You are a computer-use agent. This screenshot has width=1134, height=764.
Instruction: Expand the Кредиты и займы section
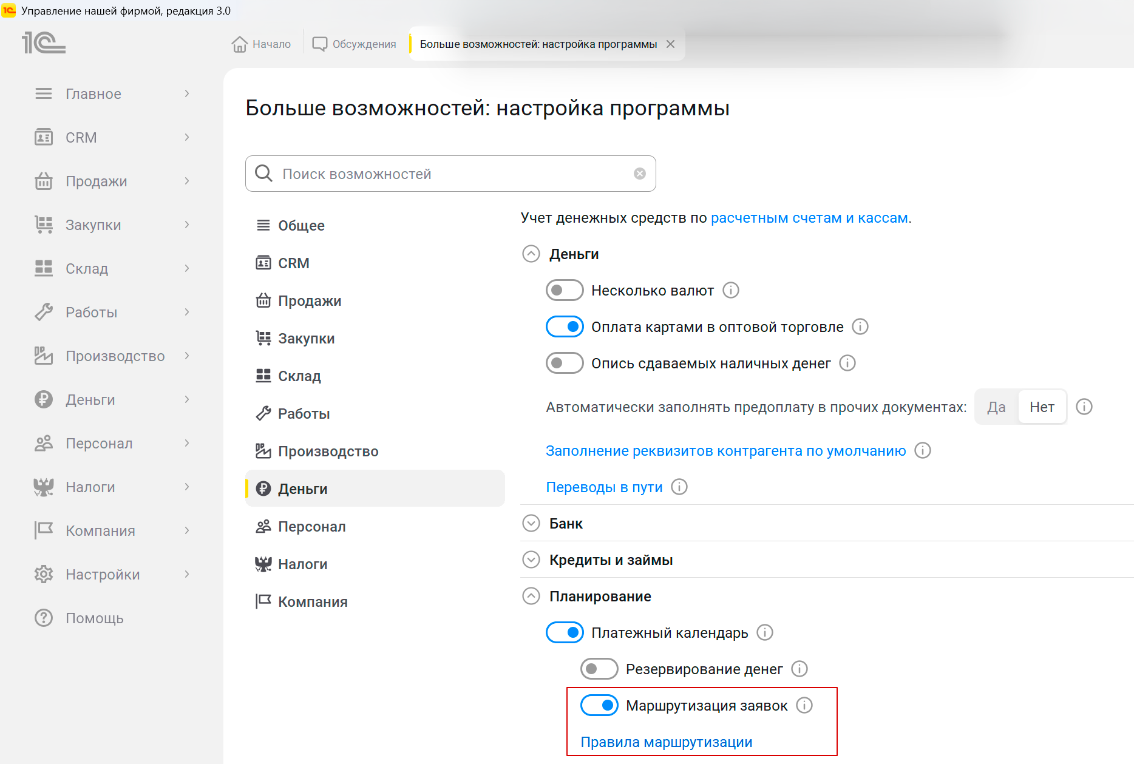click(531, 559)
